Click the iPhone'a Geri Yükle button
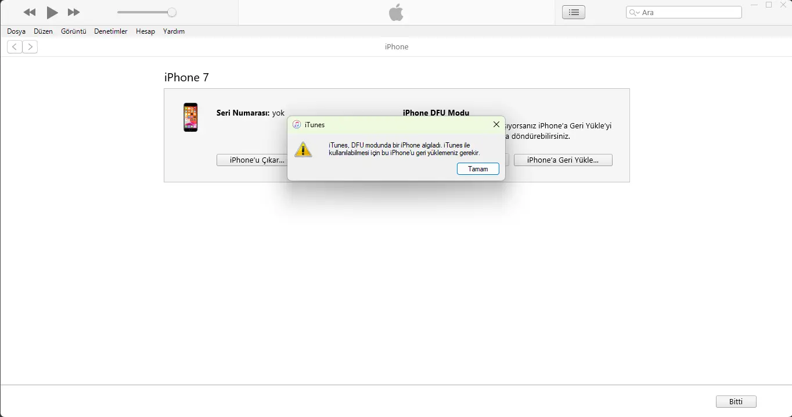Viewport: 792px width, 417px height. point(563,160)
